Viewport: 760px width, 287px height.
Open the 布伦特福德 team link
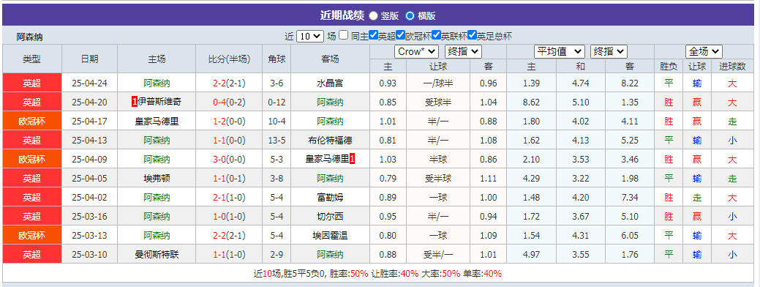pos(330,141)
